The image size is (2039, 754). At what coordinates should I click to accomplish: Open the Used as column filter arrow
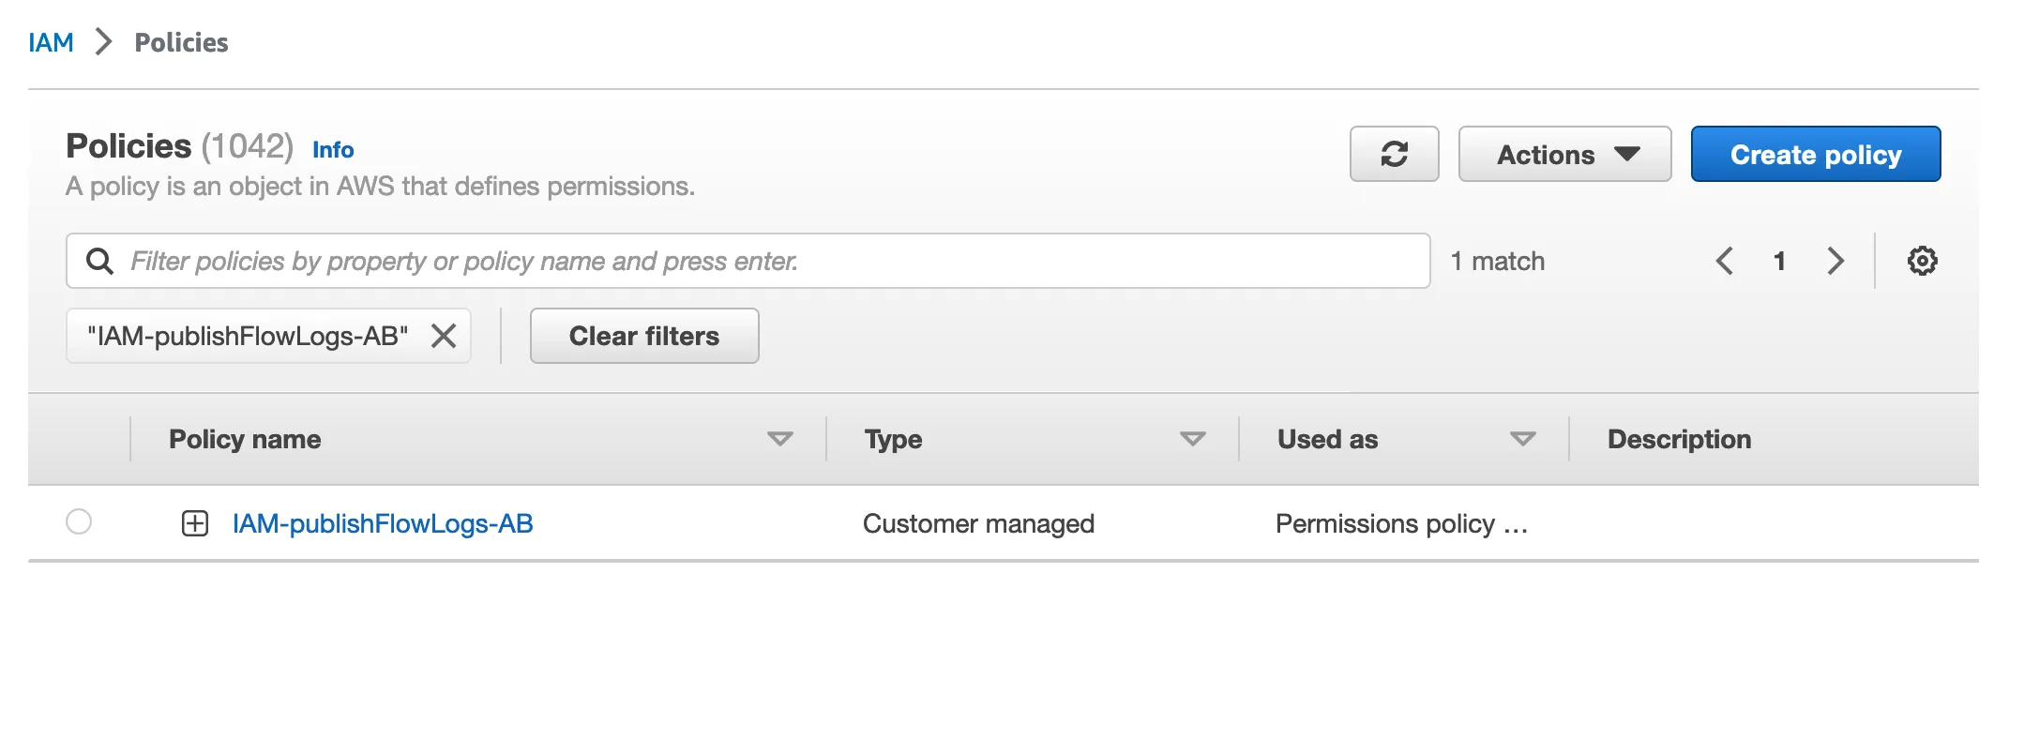tap(1522, 439)
